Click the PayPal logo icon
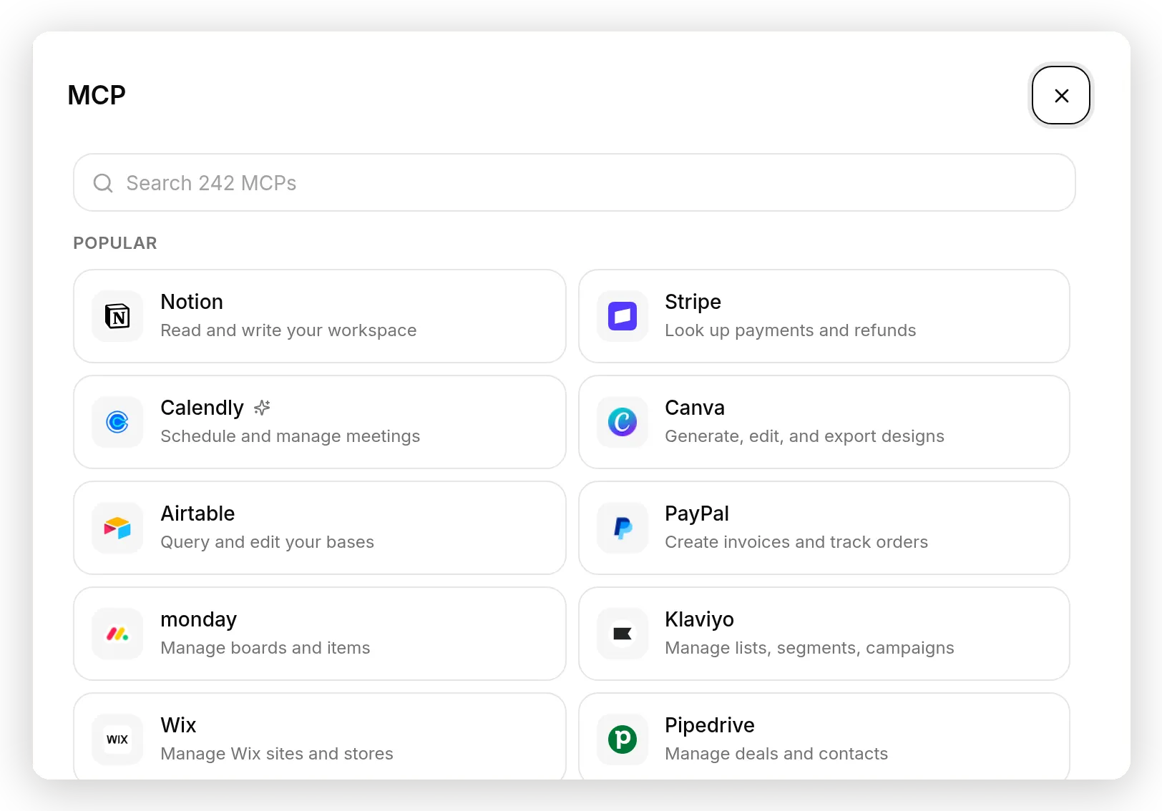This screenshot has width=1162, height=811. pos(622,528)
